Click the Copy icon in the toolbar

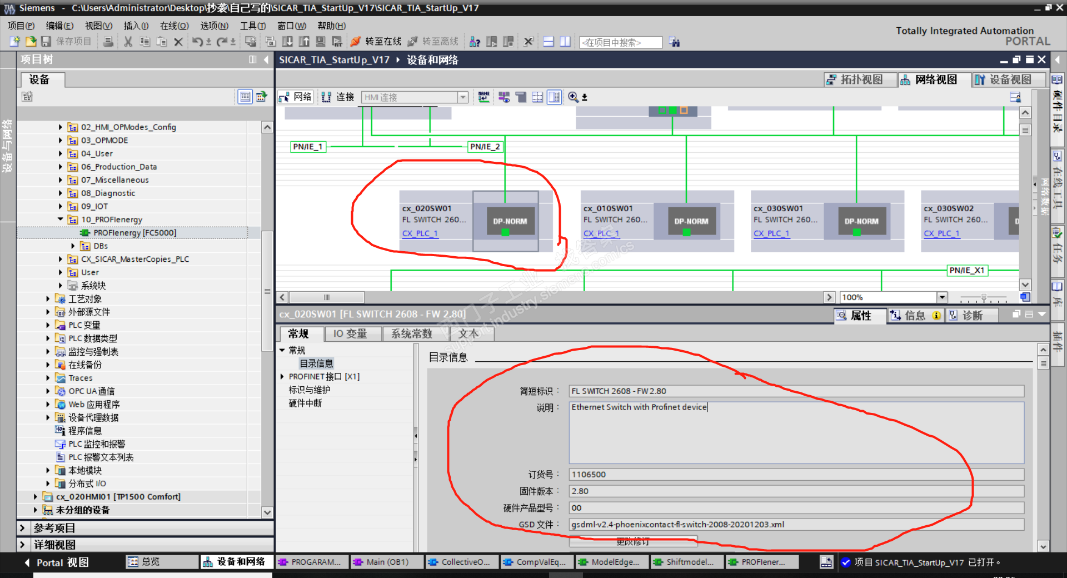tap(145, 42)
